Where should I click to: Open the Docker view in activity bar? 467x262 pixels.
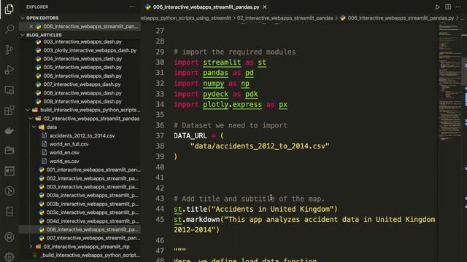coord(9,130)
